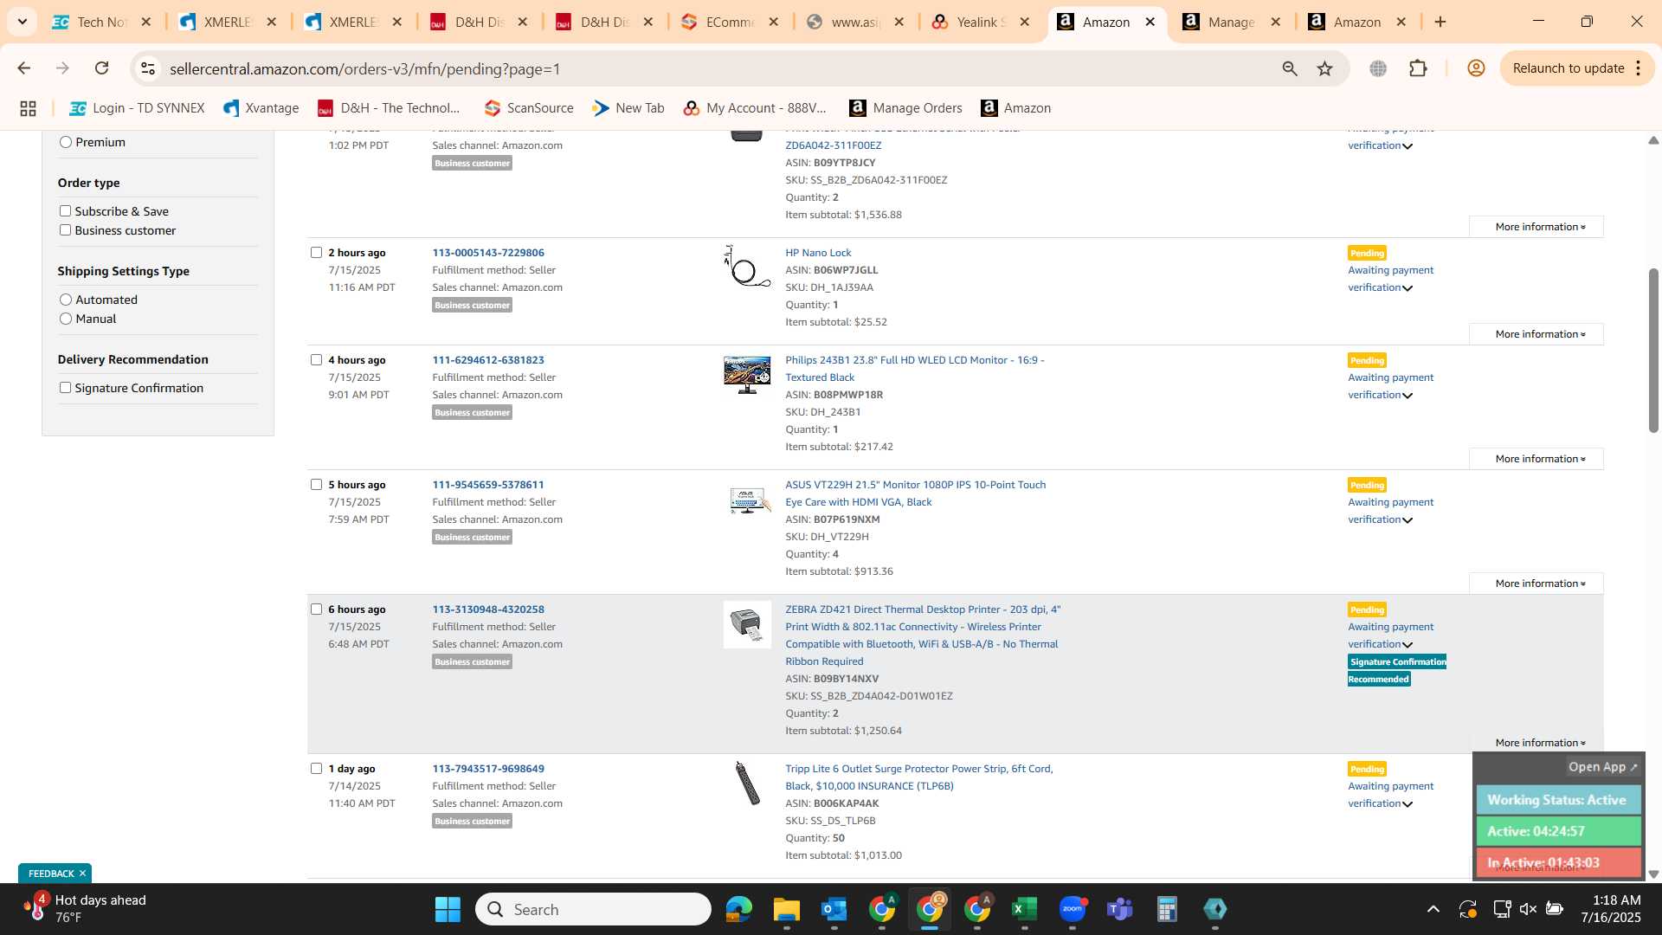
Task: Open Zoom from taskbar
Action: pyautogui.click(x=1072, y=909)
